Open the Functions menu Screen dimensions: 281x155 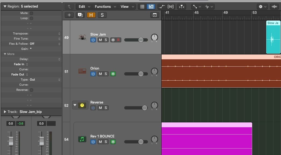(105, 7)
